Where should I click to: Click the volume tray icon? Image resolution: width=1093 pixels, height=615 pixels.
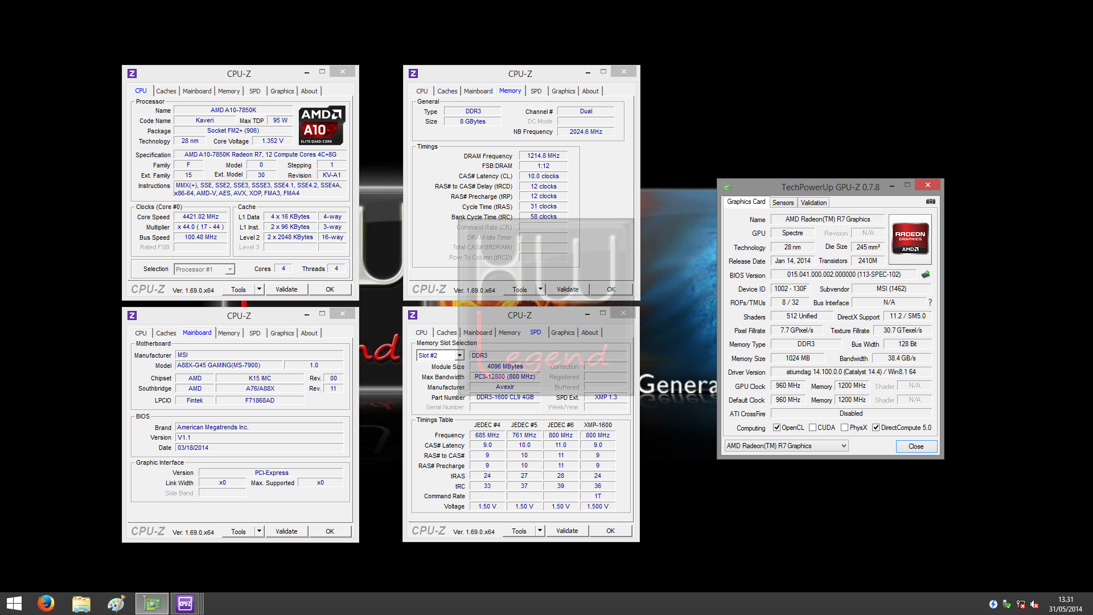pos(1034,604)
